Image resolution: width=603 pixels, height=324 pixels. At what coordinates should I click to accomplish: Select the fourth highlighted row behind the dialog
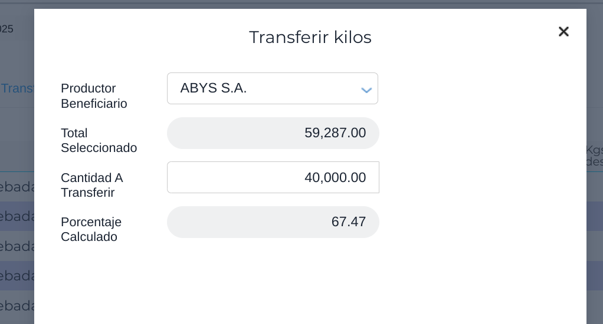coord(17,276)
